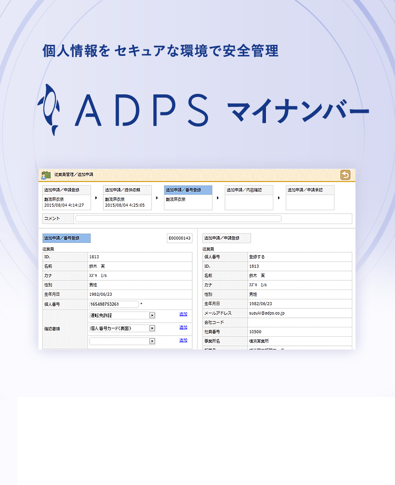Click the grey 追加申請/申請登録 panel header
The width and height of the screenshot is (395, 485).
coord(226,238)
